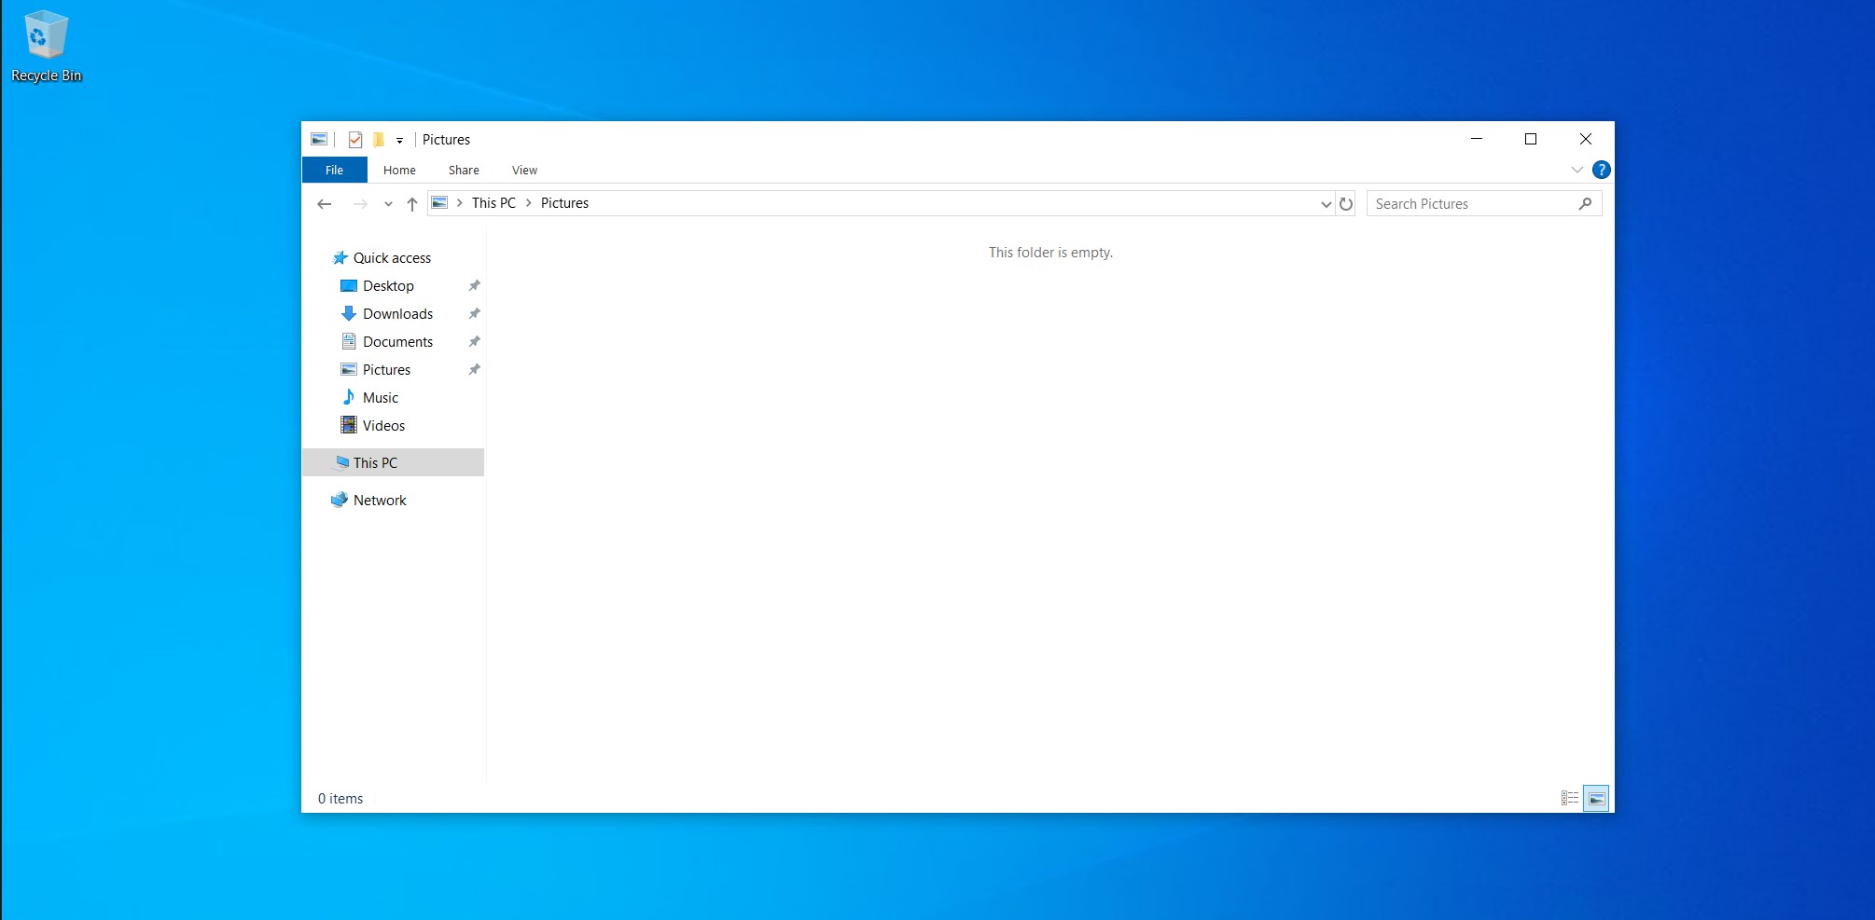
Task: Click Pictures in address bar breadcrumb
Action: pyautogui.click(x=564, y=203)
